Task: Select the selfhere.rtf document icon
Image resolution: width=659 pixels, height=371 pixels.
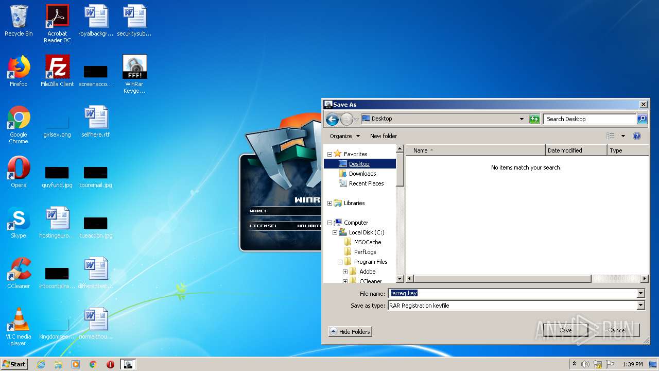Action: click(x=96, y=122)
